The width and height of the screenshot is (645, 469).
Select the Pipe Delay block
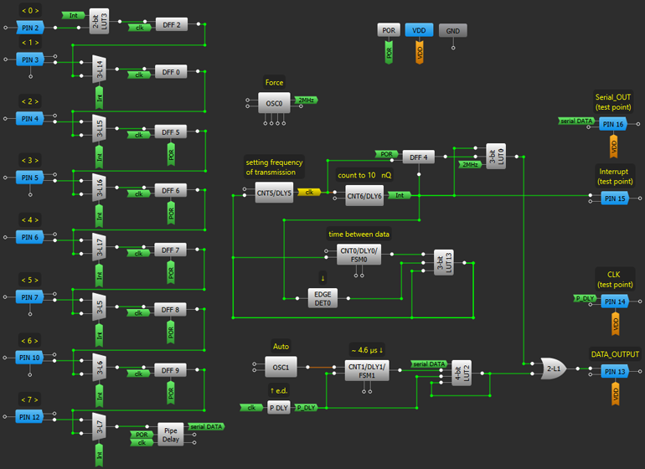(171, 434)
